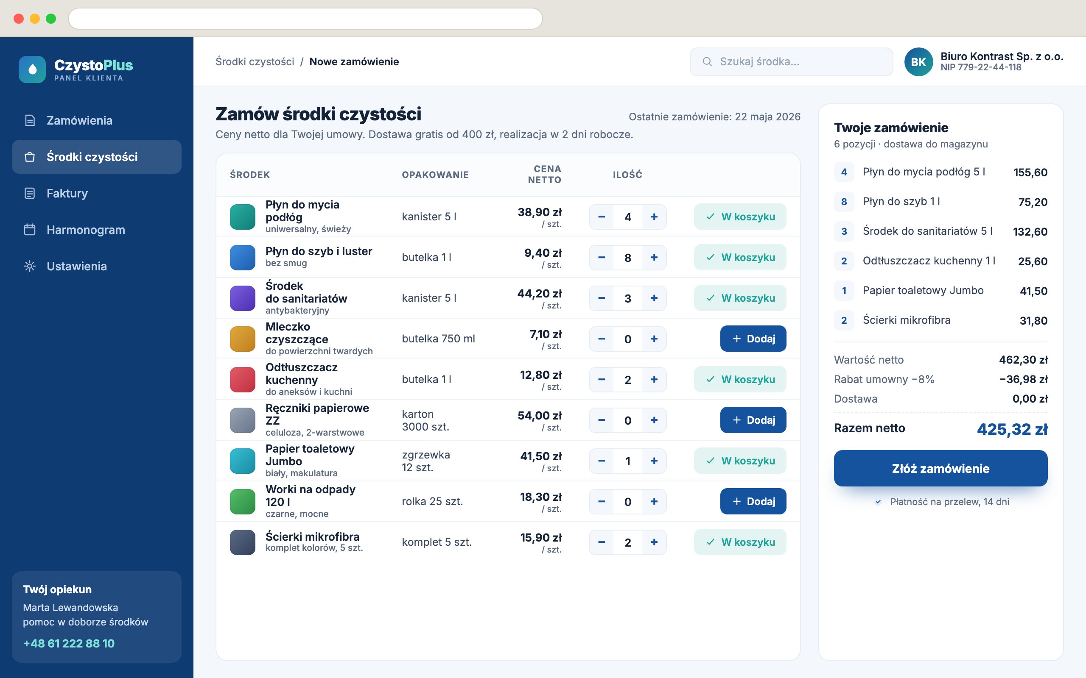This screenshot has height=678, width=1086.
Task: Call caretaker number +48 61 222 88 10
Action: [69, 644]
